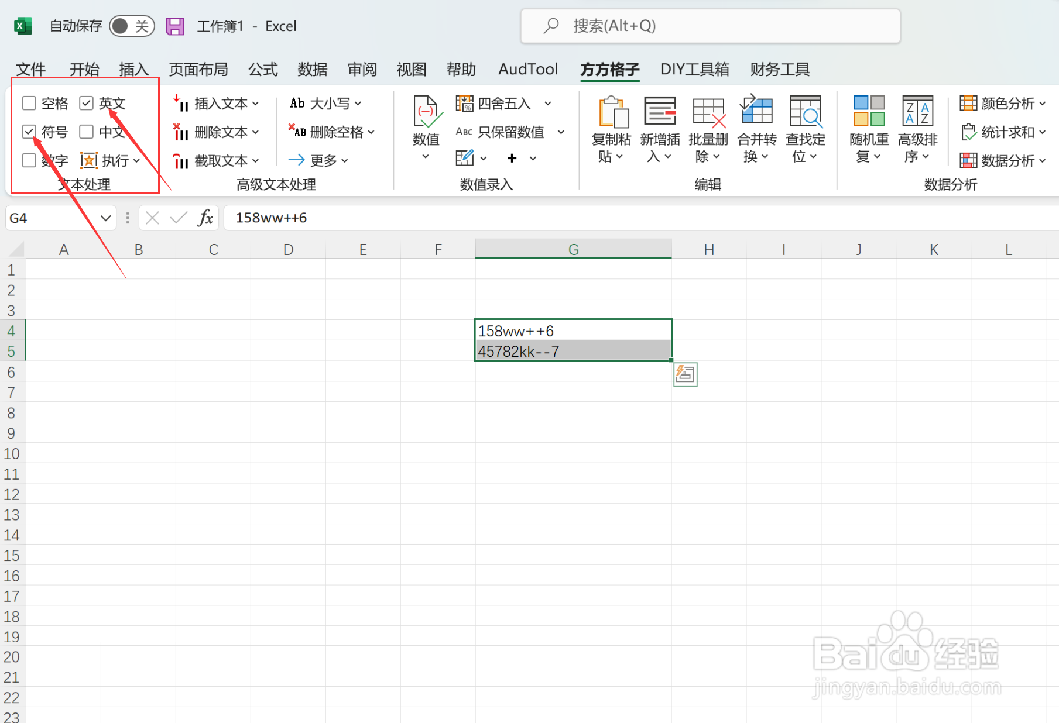Click the cancel X button in formula bar
The image size is (1059, 723).
152,218
